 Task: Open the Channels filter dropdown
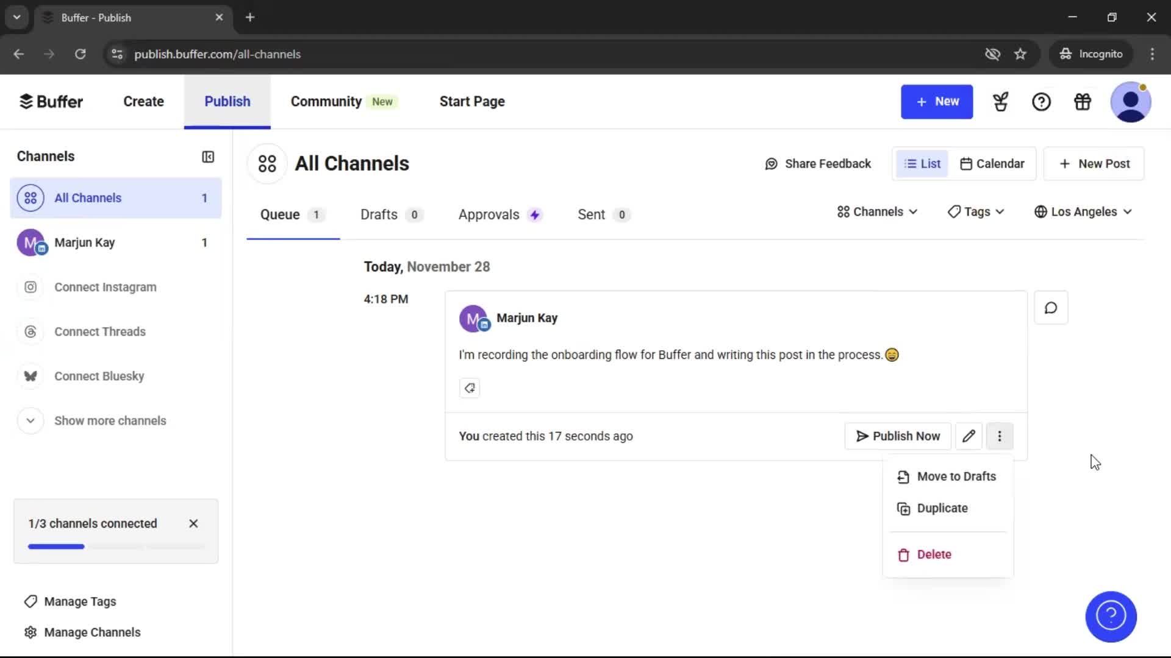pyautogui.click(x=876, y=211)
